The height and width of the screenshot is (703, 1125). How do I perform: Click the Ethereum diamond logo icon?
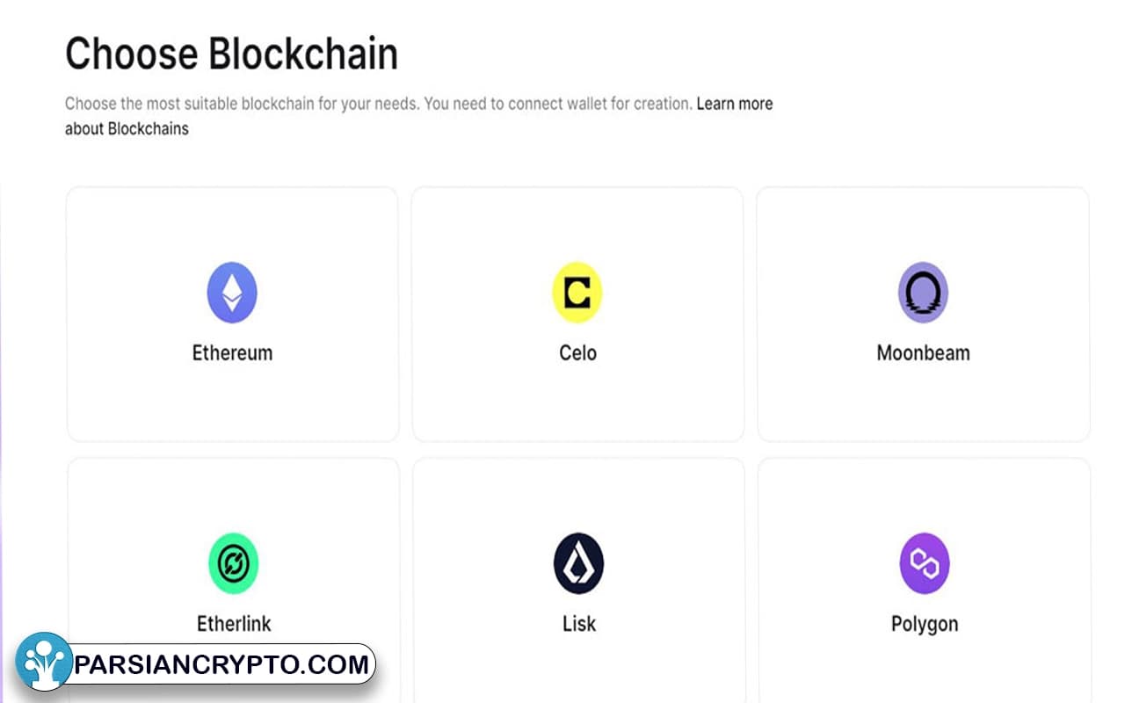[x=232, y=293]
